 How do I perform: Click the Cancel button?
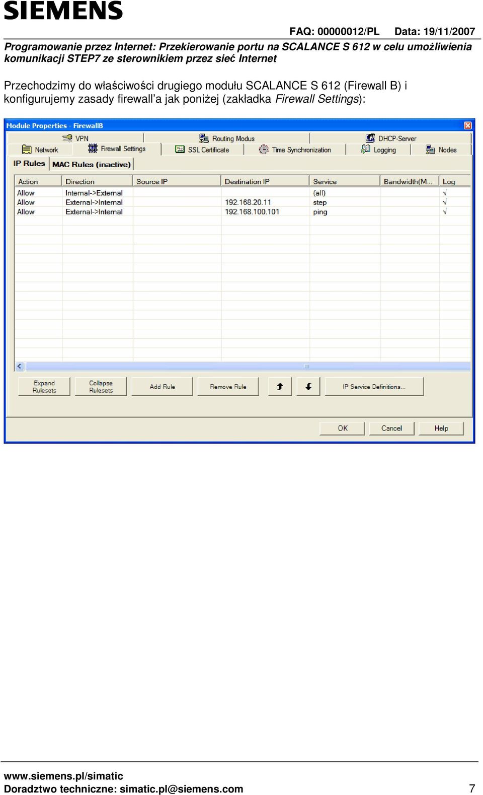(x=391, y=428)
